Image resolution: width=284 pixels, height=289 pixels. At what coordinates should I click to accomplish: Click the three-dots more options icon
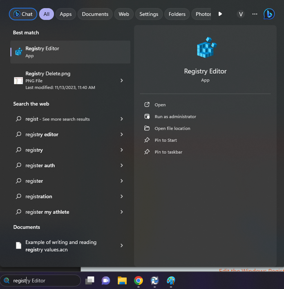click(x=255, y=14)
